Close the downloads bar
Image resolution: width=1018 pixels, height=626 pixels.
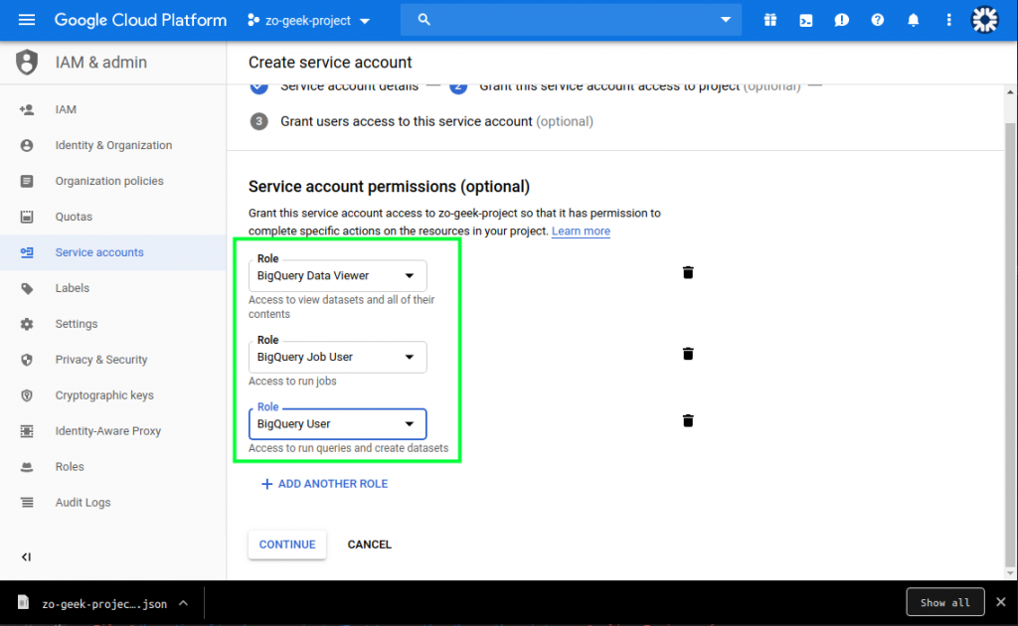click(x=1001, y=602)
